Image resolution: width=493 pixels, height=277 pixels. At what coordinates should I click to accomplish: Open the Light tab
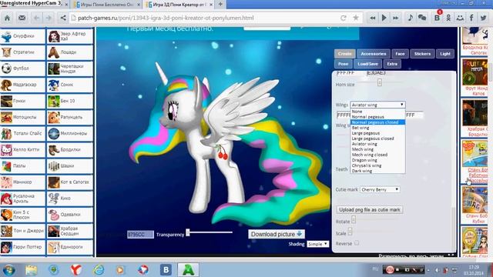click(445, 54)
